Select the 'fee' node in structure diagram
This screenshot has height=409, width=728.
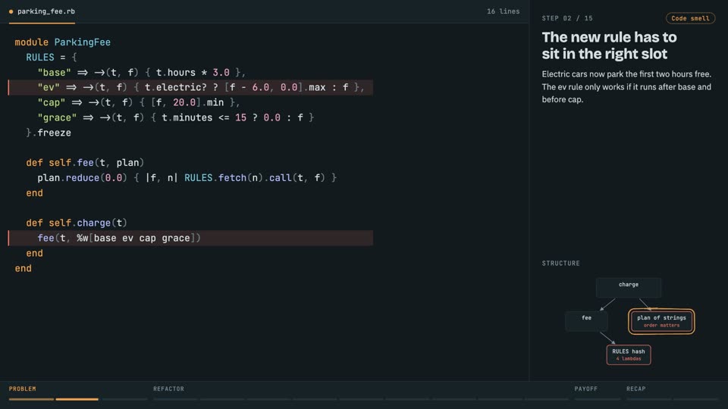[586, 321]
